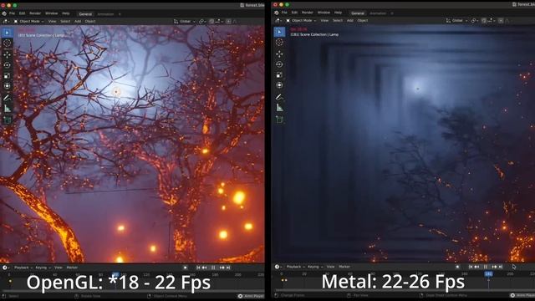Select the Scale tool in right window
535x301 pixels.
[279, 75]
